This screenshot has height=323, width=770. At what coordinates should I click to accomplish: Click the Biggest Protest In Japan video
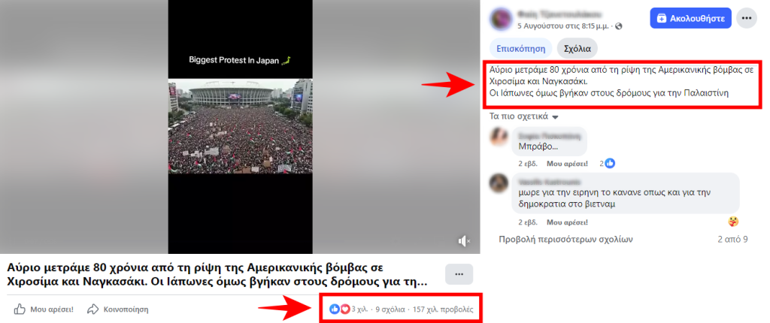pyautogui.click(x=240, y=127)
